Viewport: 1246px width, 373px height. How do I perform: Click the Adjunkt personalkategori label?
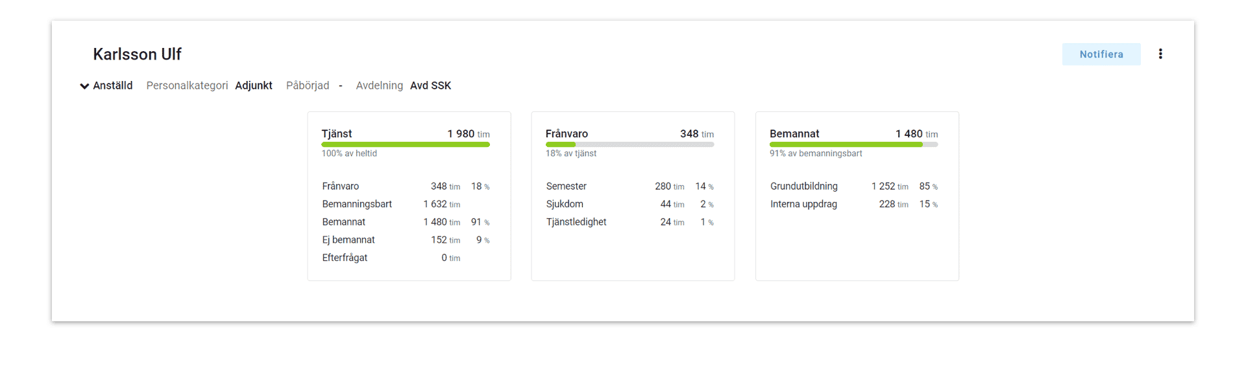pos(254,85)
